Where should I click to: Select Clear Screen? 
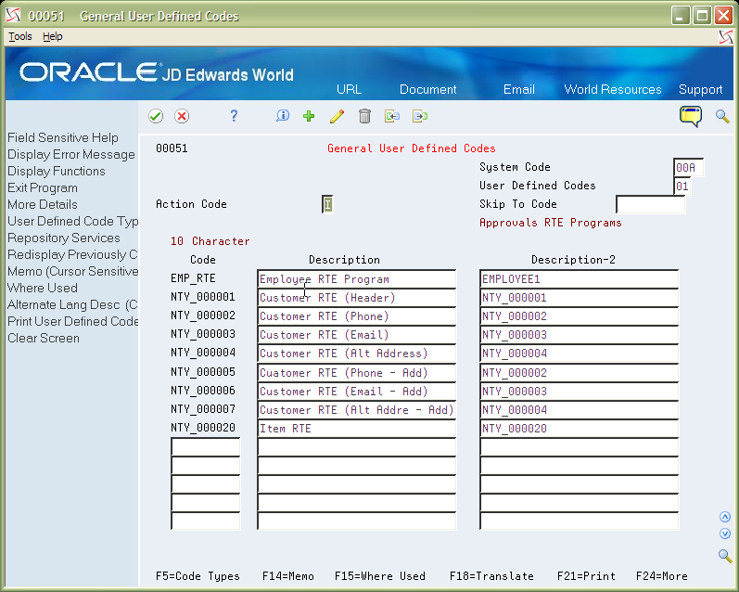click(x=44, y=338)
